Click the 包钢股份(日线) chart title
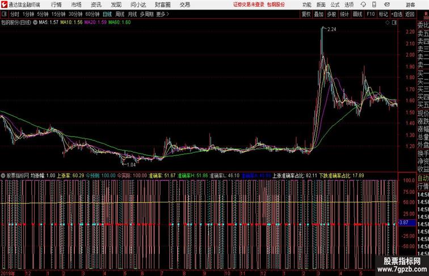The height and width of the screenshot is (276, 429). pyautogui.click(x=16, y=23)
